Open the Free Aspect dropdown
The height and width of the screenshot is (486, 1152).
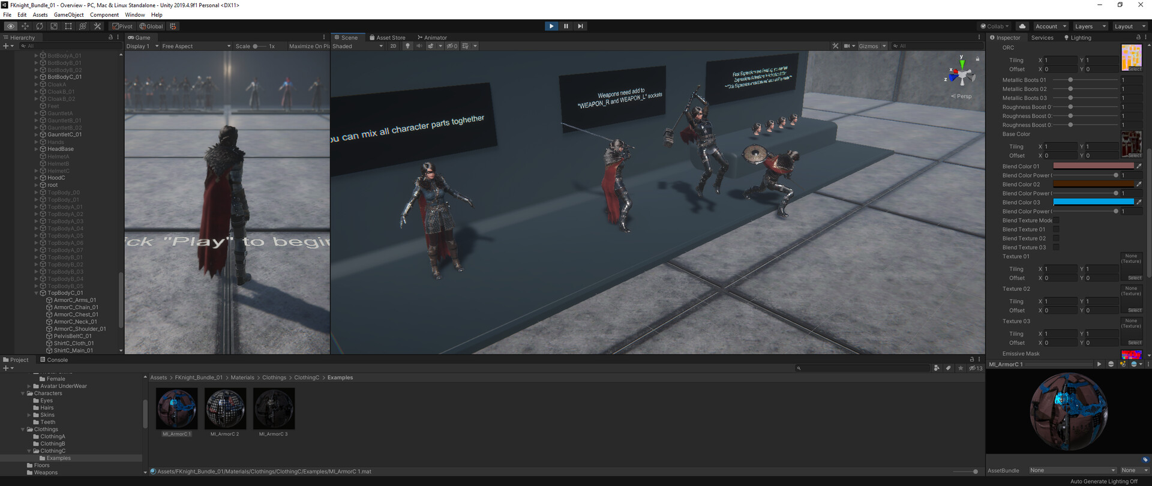(x=196, y=46)
